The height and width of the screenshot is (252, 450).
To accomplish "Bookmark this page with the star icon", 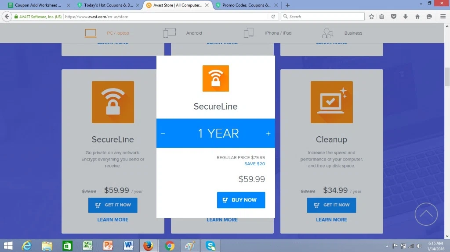I will coord(371,17).
